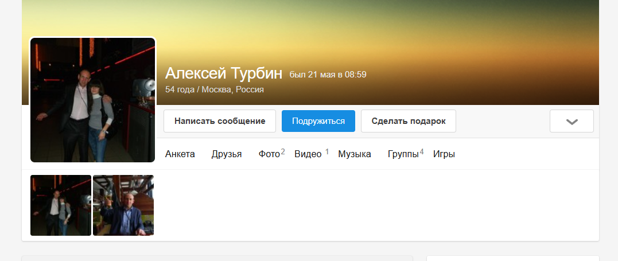The width and height of the screenshot is (618, 261).
Task: Open the chevron dropdown for more actions
Action: 572,121
